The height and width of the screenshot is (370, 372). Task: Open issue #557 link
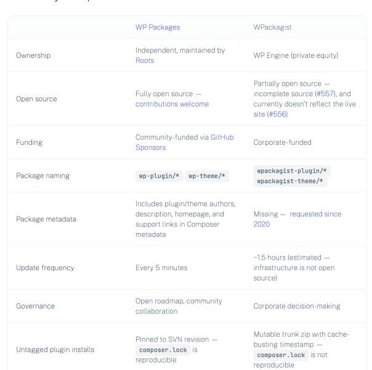[x=325, y=94]
